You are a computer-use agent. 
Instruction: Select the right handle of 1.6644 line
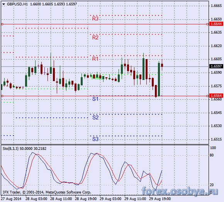click(x=207, y=24)
